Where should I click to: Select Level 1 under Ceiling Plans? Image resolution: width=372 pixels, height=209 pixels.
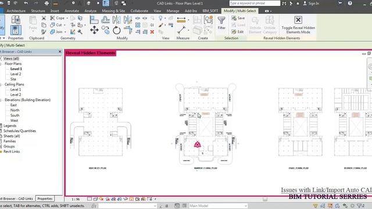tap(16, 89)
